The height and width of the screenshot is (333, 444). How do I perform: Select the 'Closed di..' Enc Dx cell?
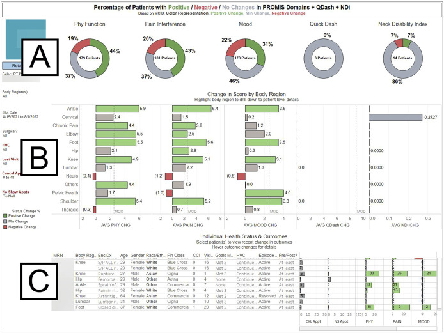pyautogui.click(x=107, y=307)
